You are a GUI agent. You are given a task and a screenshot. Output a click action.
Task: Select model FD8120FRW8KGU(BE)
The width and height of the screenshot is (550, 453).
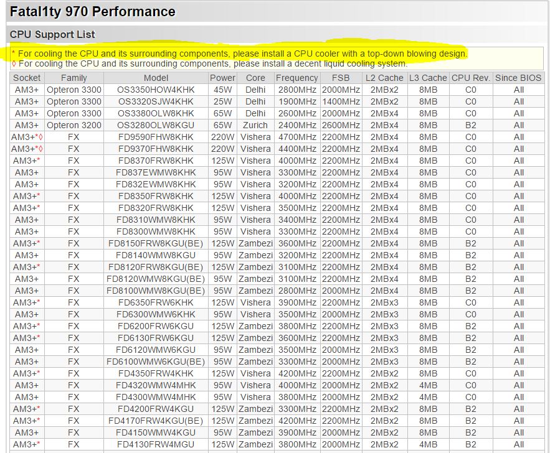pyautogui.click(x=156, y=267)
